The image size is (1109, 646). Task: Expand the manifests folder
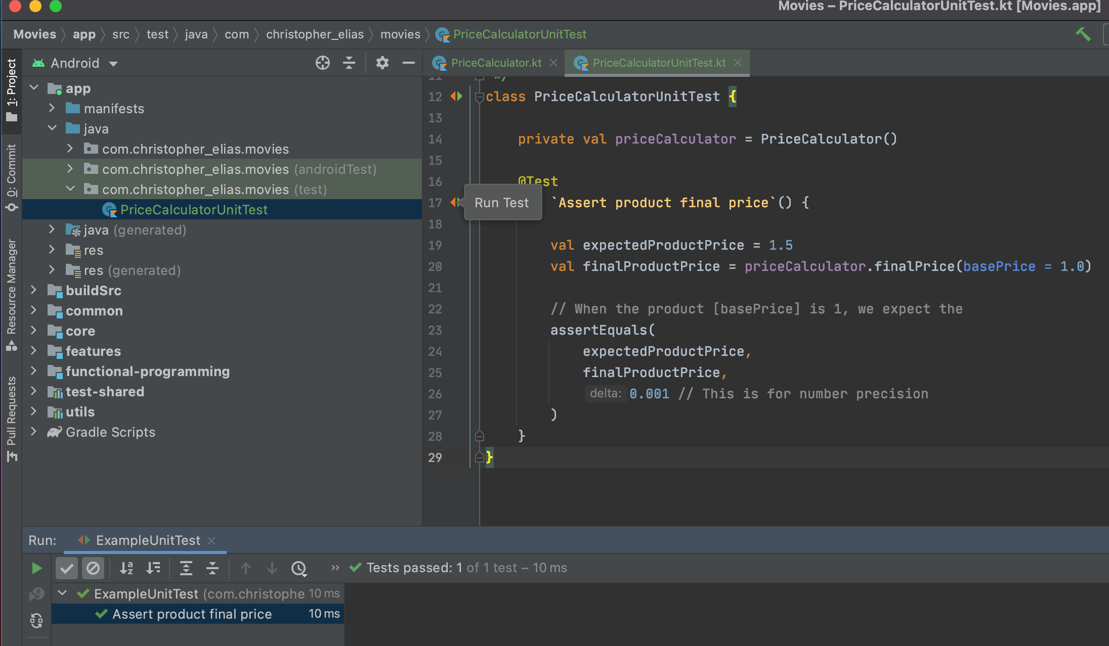pyautogui.click(x=52, y=108)
